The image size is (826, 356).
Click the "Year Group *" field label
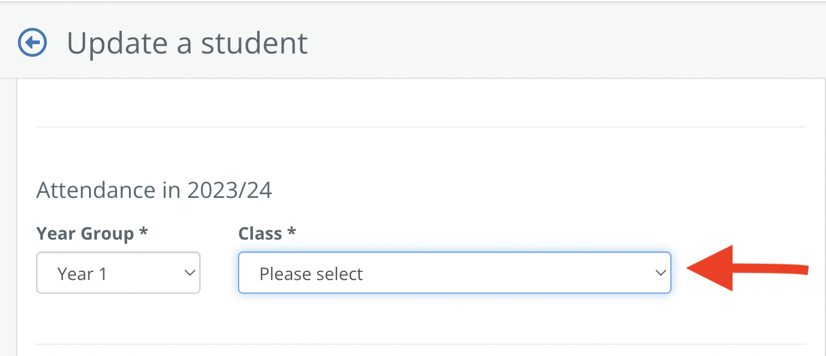(92, 234)
